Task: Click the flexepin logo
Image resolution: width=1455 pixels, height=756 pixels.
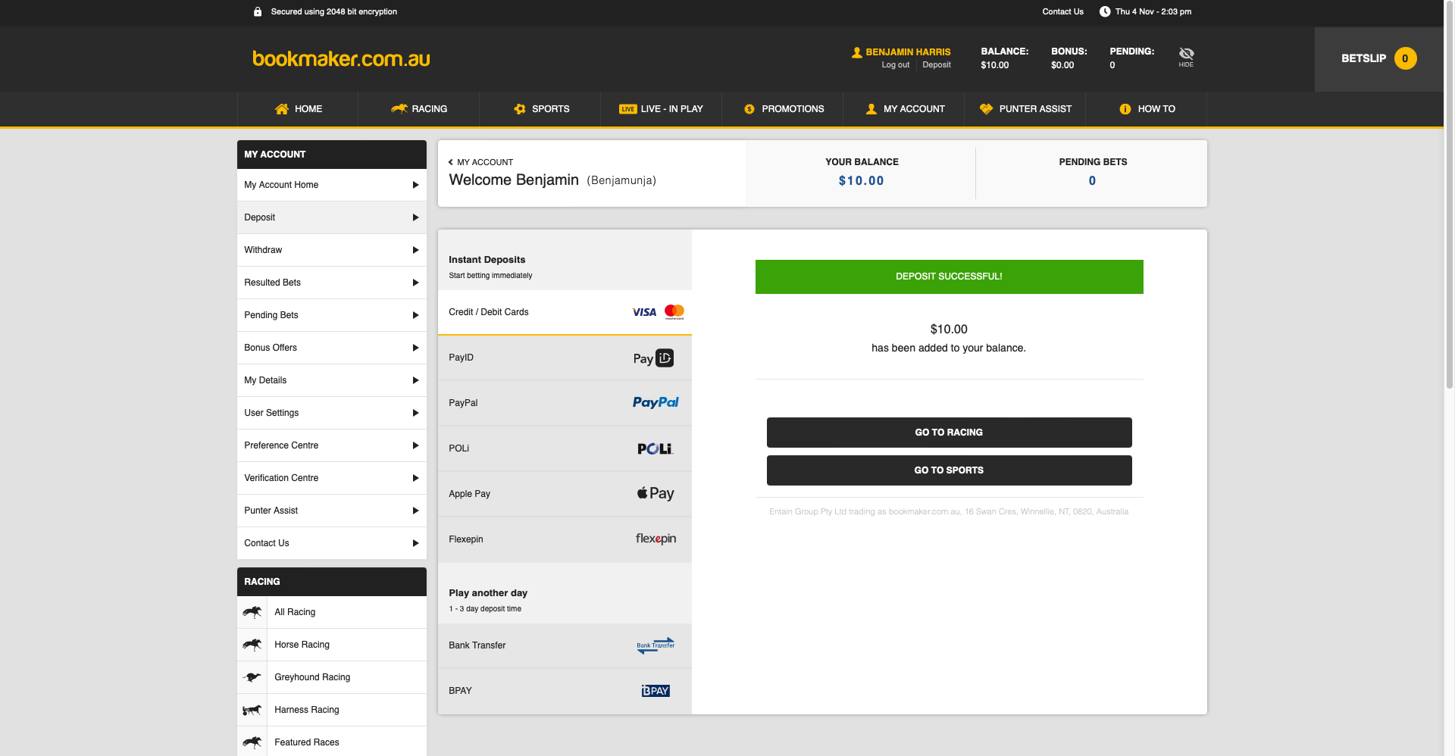Action: (656, 539)
